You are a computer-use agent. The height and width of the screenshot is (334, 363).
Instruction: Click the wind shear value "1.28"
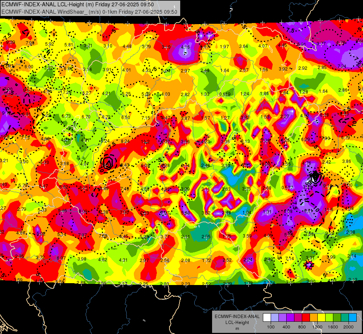click(x=304, y=92)
